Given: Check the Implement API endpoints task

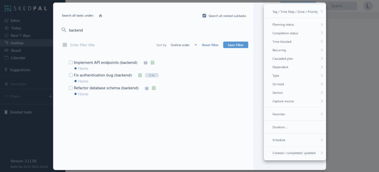Looking at the screenshot, I should click(71, 62).
